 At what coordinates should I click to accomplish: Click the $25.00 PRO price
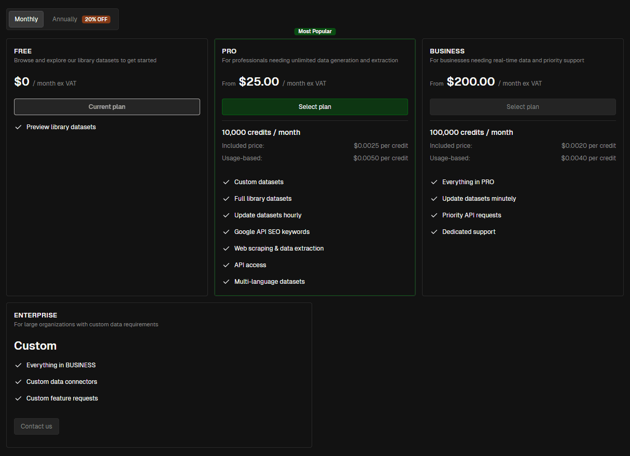pyautogui.click(x=259, y=82)
